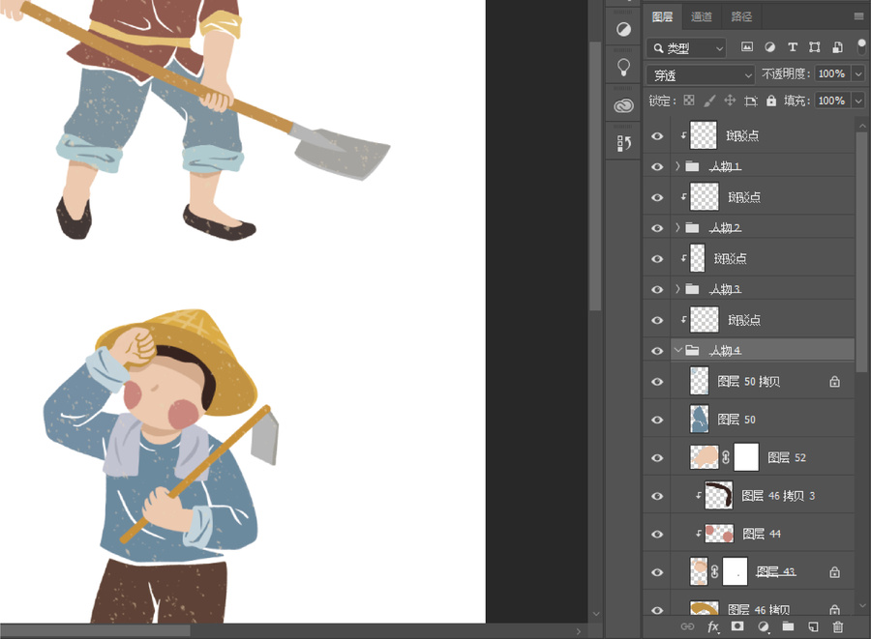The width and height of the screenshot is (871, 639).
Task: Expand the 人物1 group
Action: (677, 166)
